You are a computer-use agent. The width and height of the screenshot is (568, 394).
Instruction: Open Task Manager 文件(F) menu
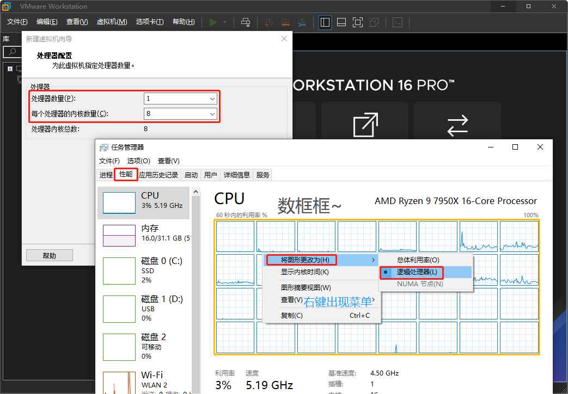[x=109, y=161]
